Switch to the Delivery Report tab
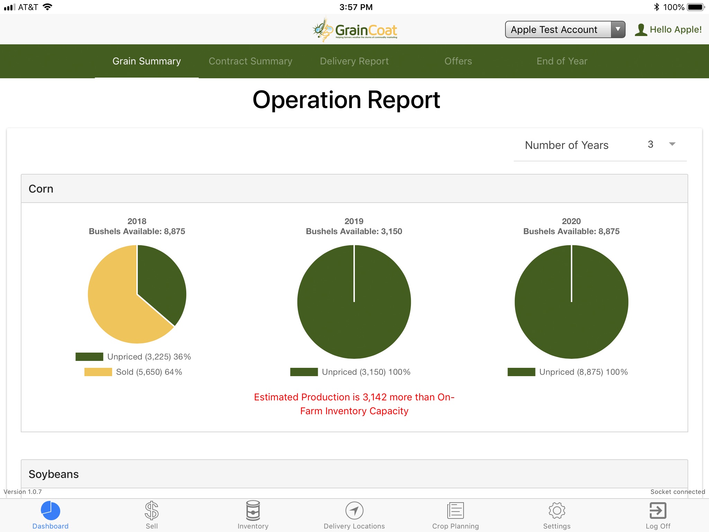The height and width of the screenshot is (532, 709). click(354, 61)
